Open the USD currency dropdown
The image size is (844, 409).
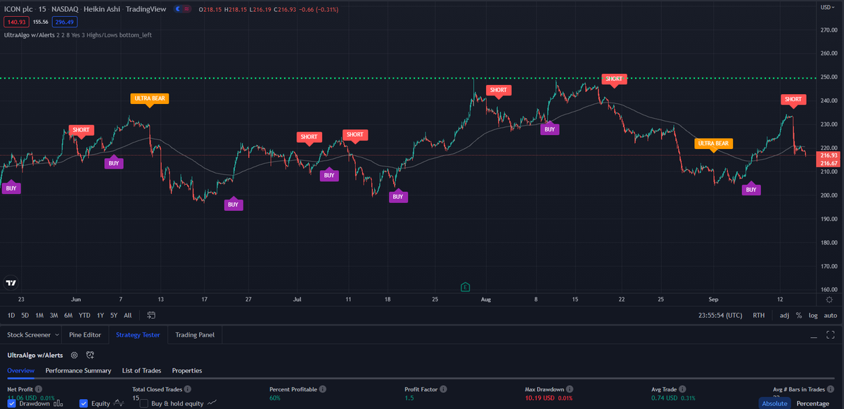[x=827, y=6]
